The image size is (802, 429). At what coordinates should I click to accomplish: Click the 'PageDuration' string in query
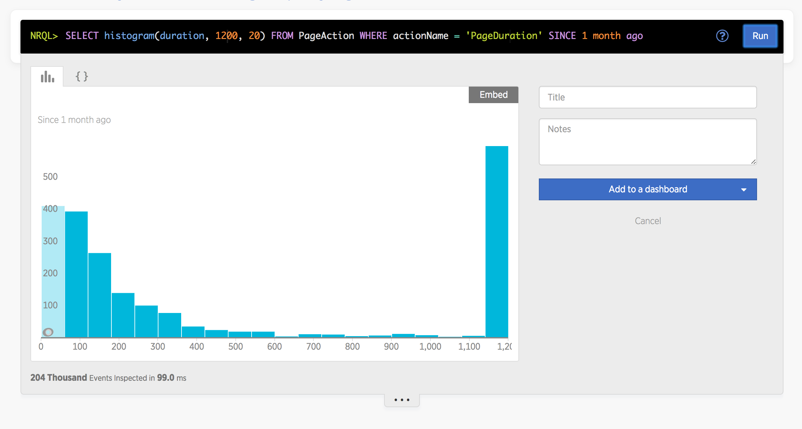[504, 36]
